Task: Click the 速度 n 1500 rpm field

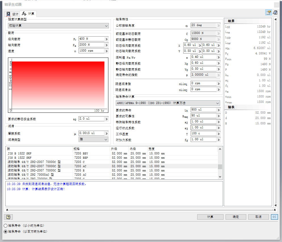Action: pyautogui.click(x=92, y=51)
